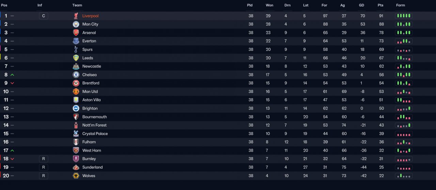The height and width of the screenshot is (190, 436).
Task: Click the Everton club badge
Action: (76, 41)
